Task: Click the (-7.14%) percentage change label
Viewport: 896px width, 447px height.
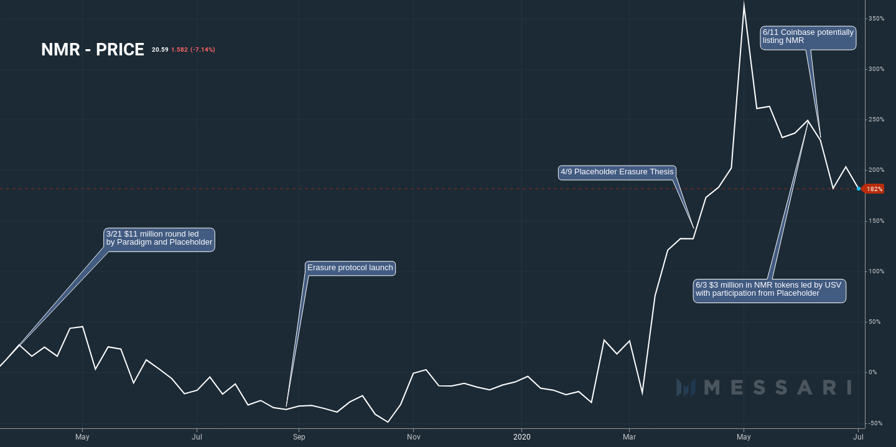Action: [203, 50]
